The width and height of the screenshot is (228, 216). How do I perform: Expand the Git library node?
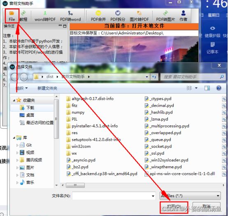pos(17,145)
